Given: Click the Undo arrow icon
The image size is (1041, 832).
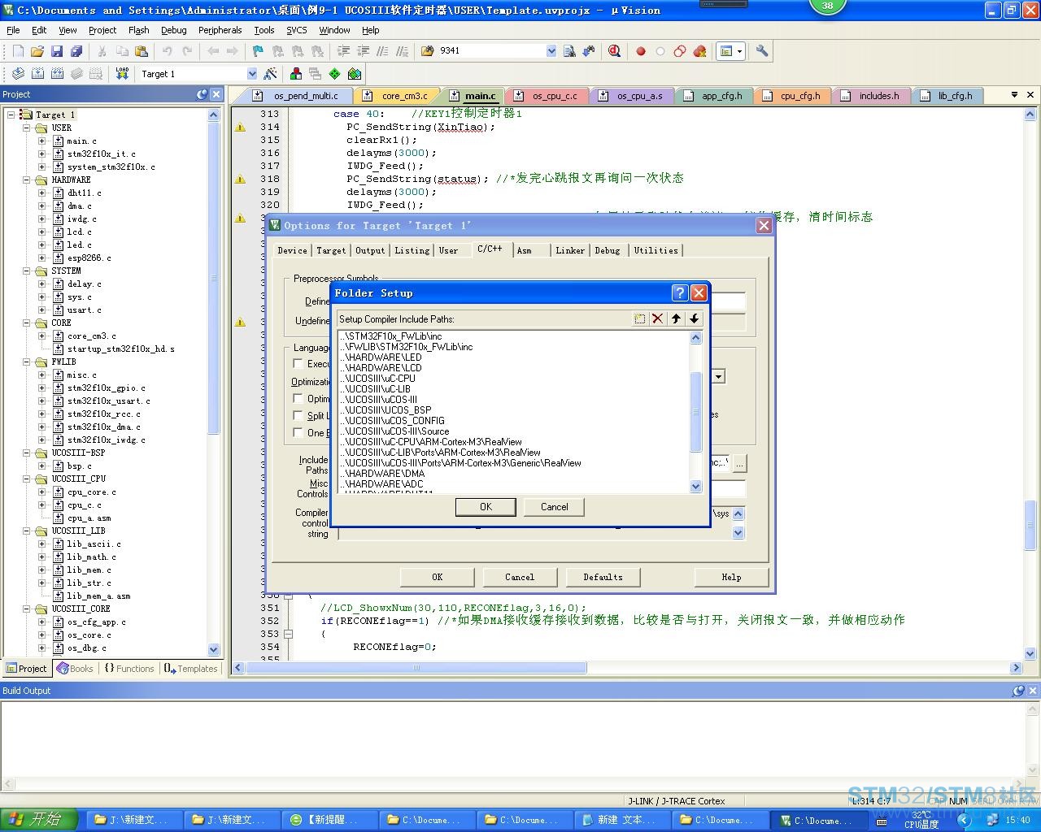Looking at the screenshot, I should pyautogui.click(x=167, y=51).
